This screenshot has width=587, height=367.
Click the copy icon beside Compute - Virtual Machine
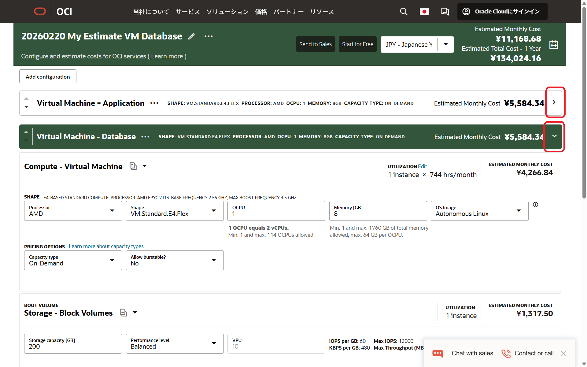(x=133, y=166)
